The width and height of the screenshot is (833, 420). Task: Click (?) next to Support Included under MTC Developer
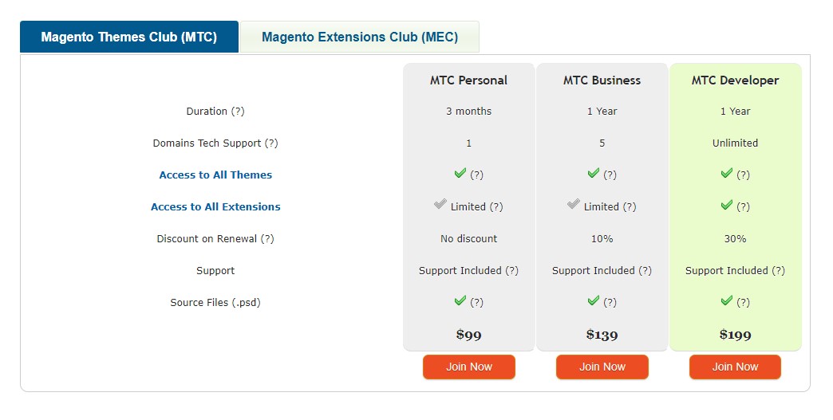pyautogui.click(x=778, y=270)
